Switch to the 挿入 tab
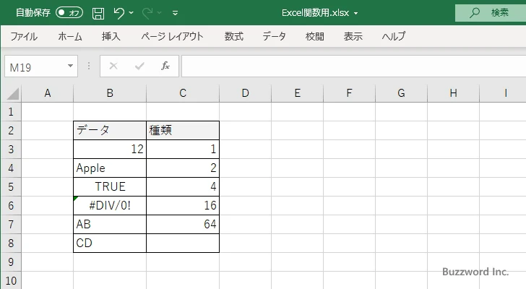Image resolution: width=526 pixels, height=289 pixels. [111, 36]
